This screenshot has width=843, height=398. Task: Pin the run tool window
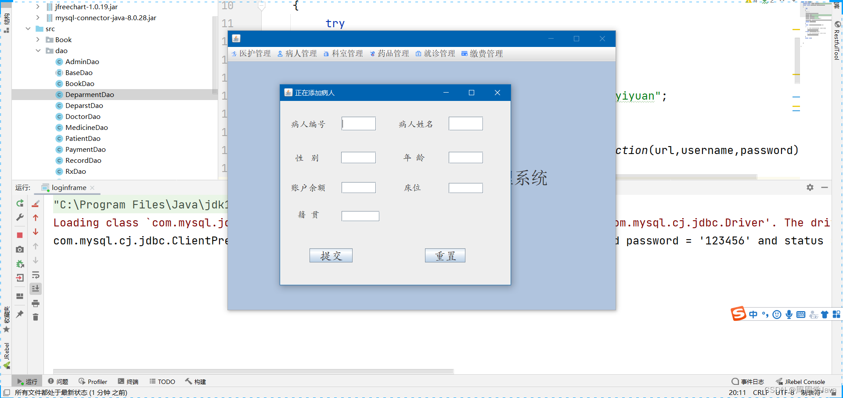pos(19,314)
